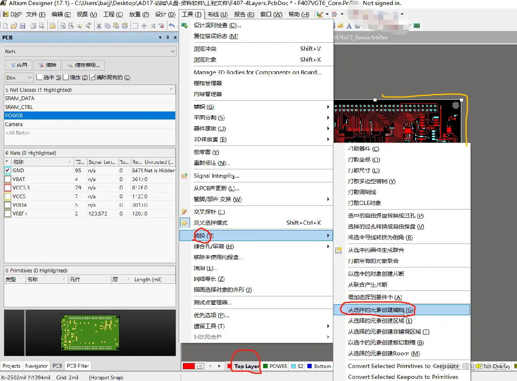The height and width of the screenshot is (381, 517).
Task: Select the Camera net class
Action: tap(90, 124)
